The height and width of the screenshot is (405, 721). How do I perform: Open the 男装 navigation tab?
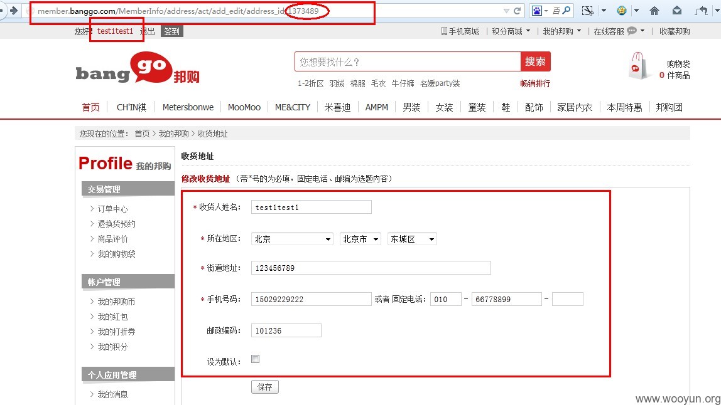coord(411,107)
